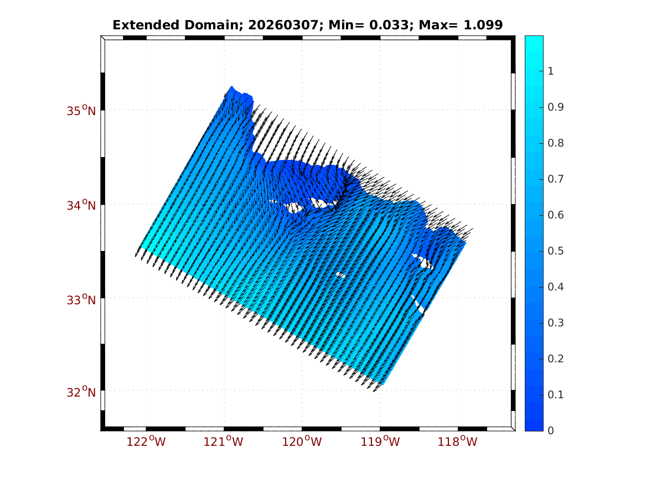Click the northern tip of the data domain
This screenshot has width=646, height=484.
coord(231,88)
